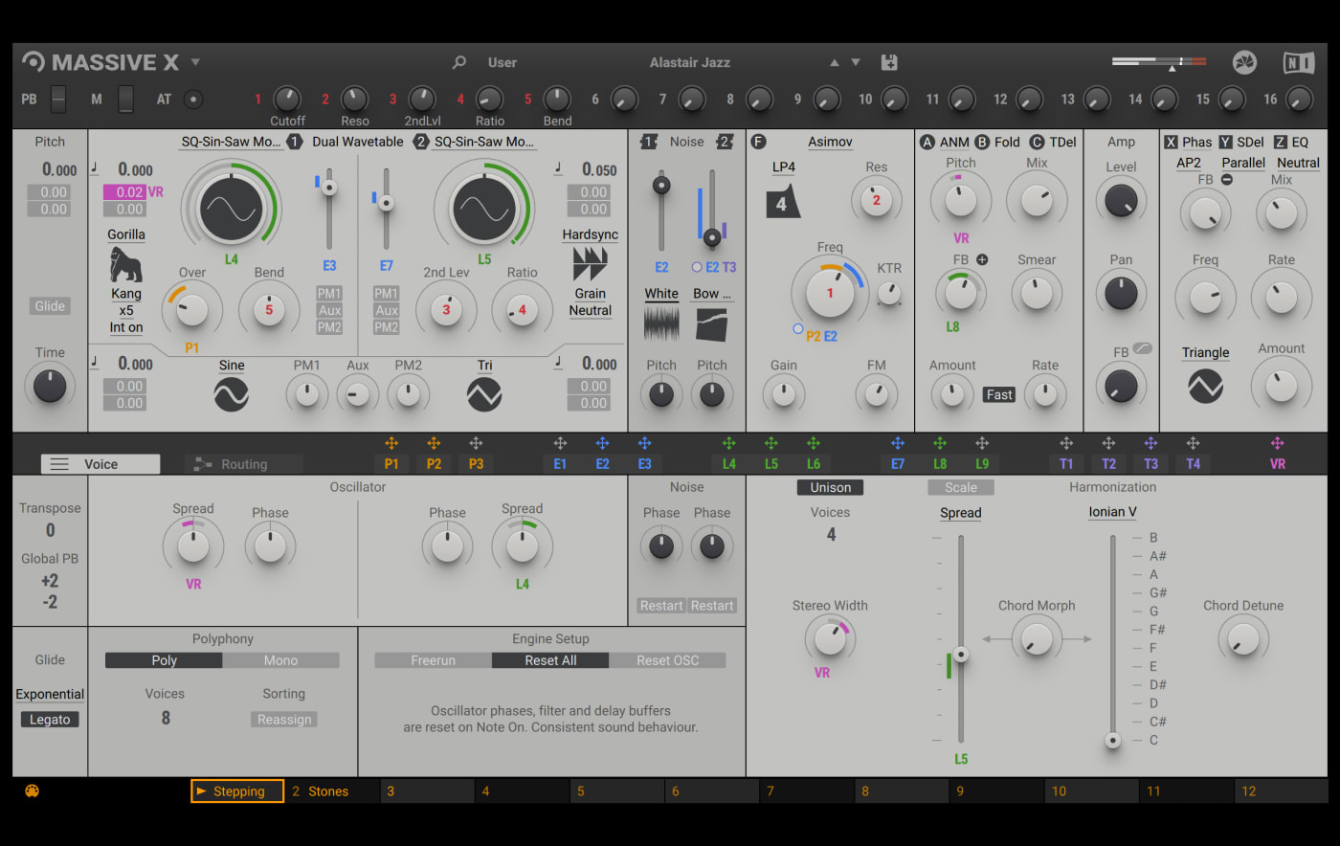Viewport: 1340px width, 846px height.
Task: Click the Reassign sorting button
Action: pyautogui.click(x=284, y=720)
